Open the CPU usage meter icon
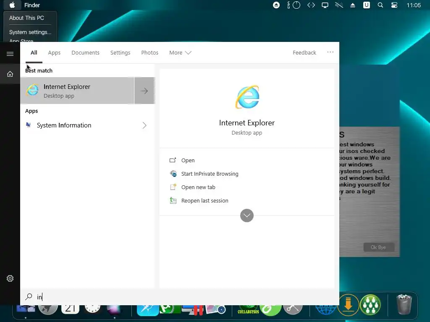This screenshot has width=430, height=322. click(x=294, y=5)
